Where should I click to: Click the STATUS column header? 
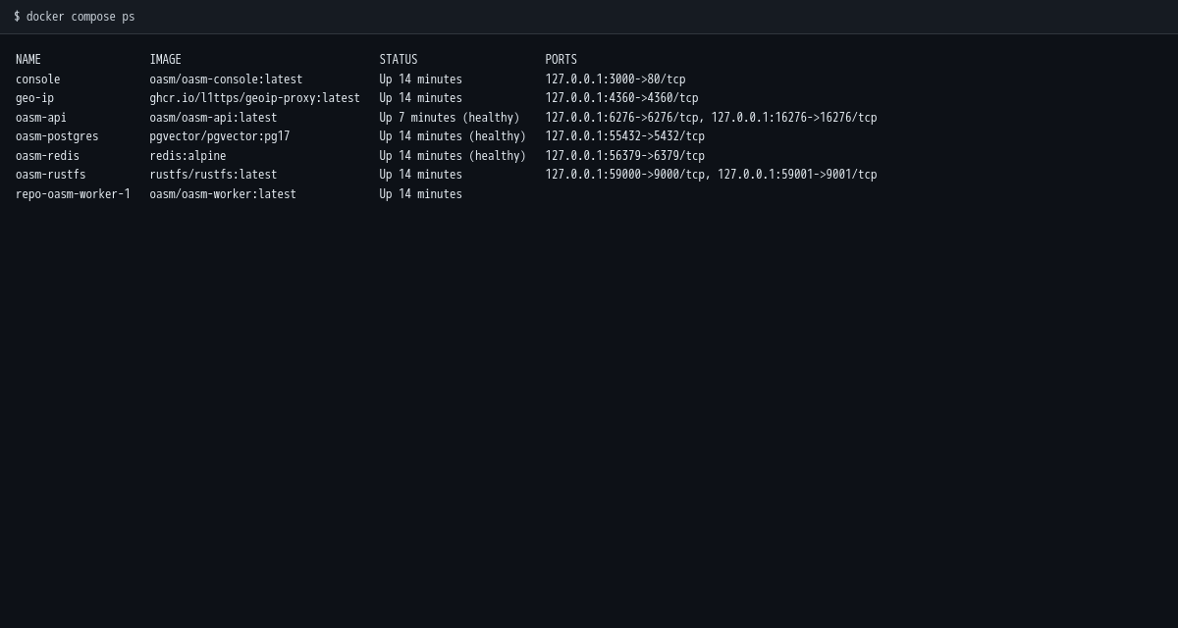click(x=399, y=60)
